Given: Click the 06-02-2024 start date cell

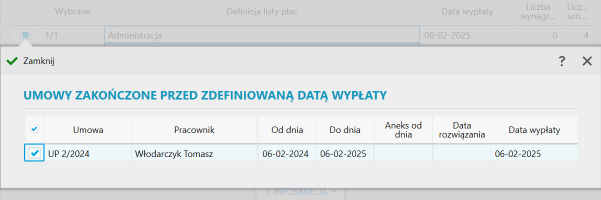Looking at the screenshot, I should [286, 154].
